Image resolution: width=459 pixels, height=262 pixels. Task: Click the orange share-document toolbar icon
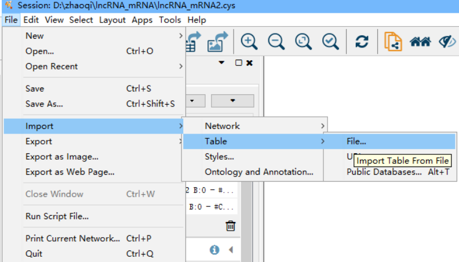pyautogui.click(x=394, y=42)
